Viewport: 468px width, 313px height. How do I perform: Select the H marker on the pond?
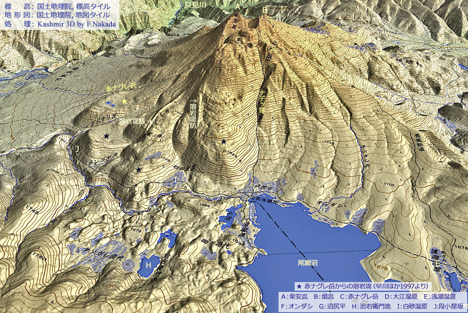point(148,265)
